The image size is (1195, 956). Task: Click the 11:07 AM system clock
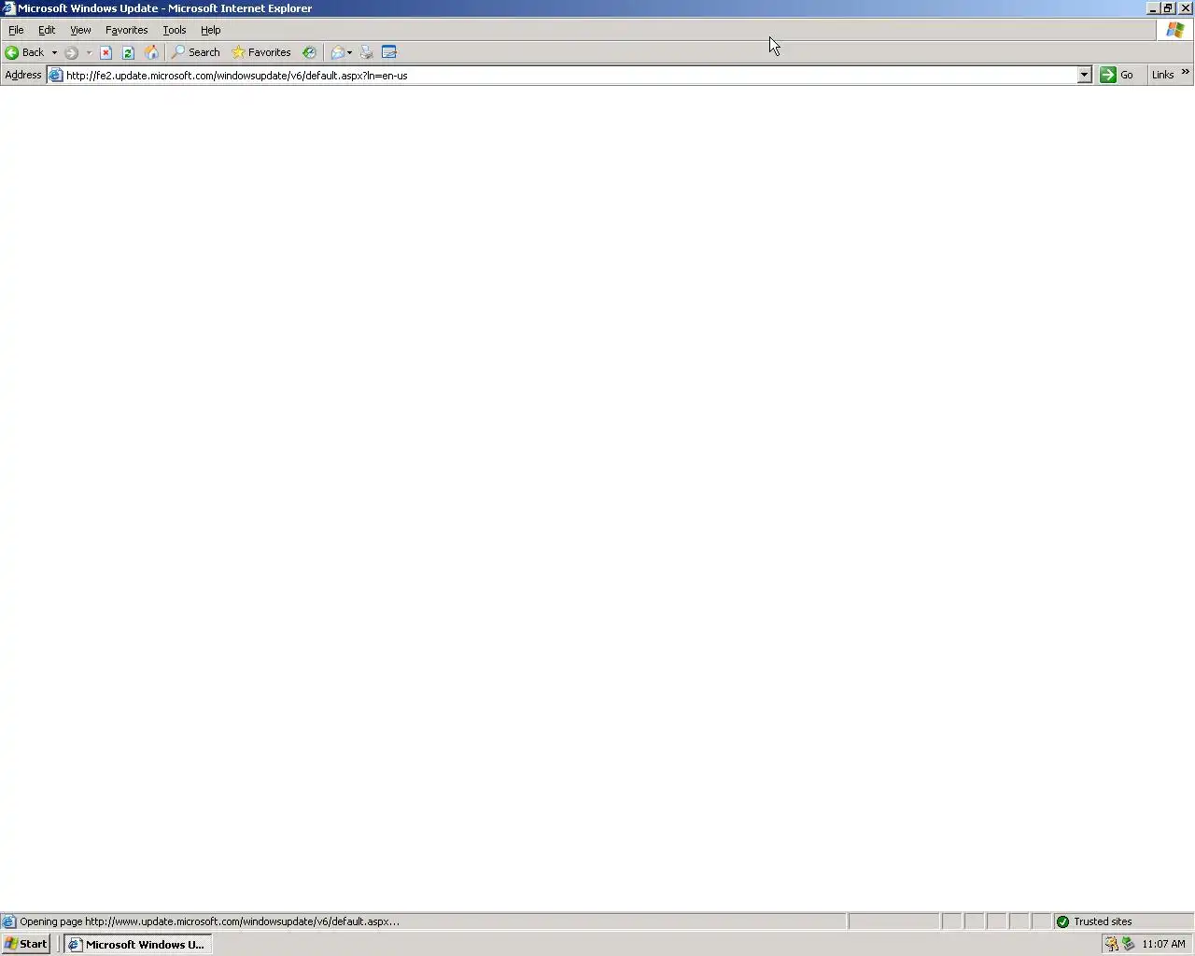click(x=1163, y=944)
